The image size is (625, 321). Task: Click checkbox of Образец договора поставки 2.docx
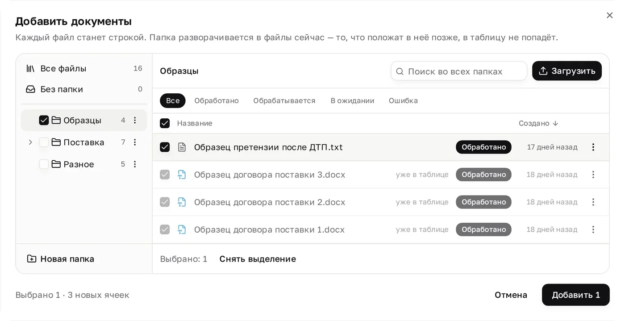(165, 202)
